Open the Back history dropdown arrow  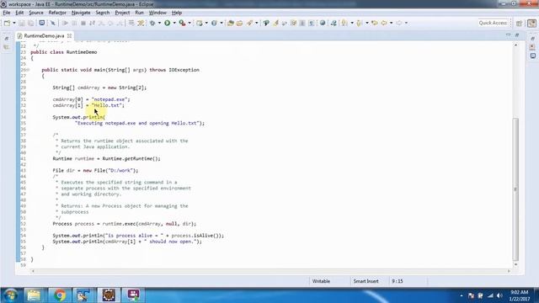(391, 23)
